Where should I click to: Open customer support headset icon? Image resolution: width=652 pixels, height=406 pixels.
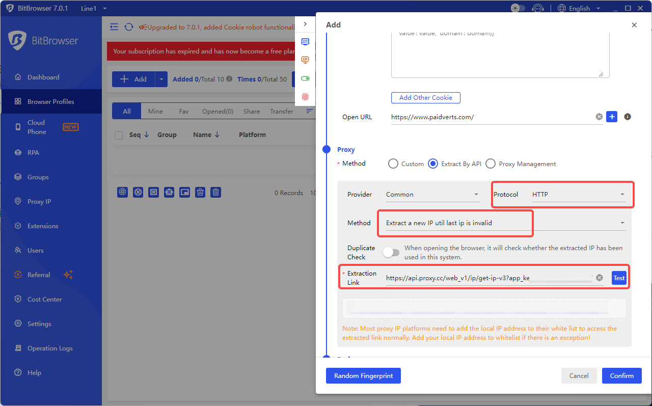tap(538, 8)
